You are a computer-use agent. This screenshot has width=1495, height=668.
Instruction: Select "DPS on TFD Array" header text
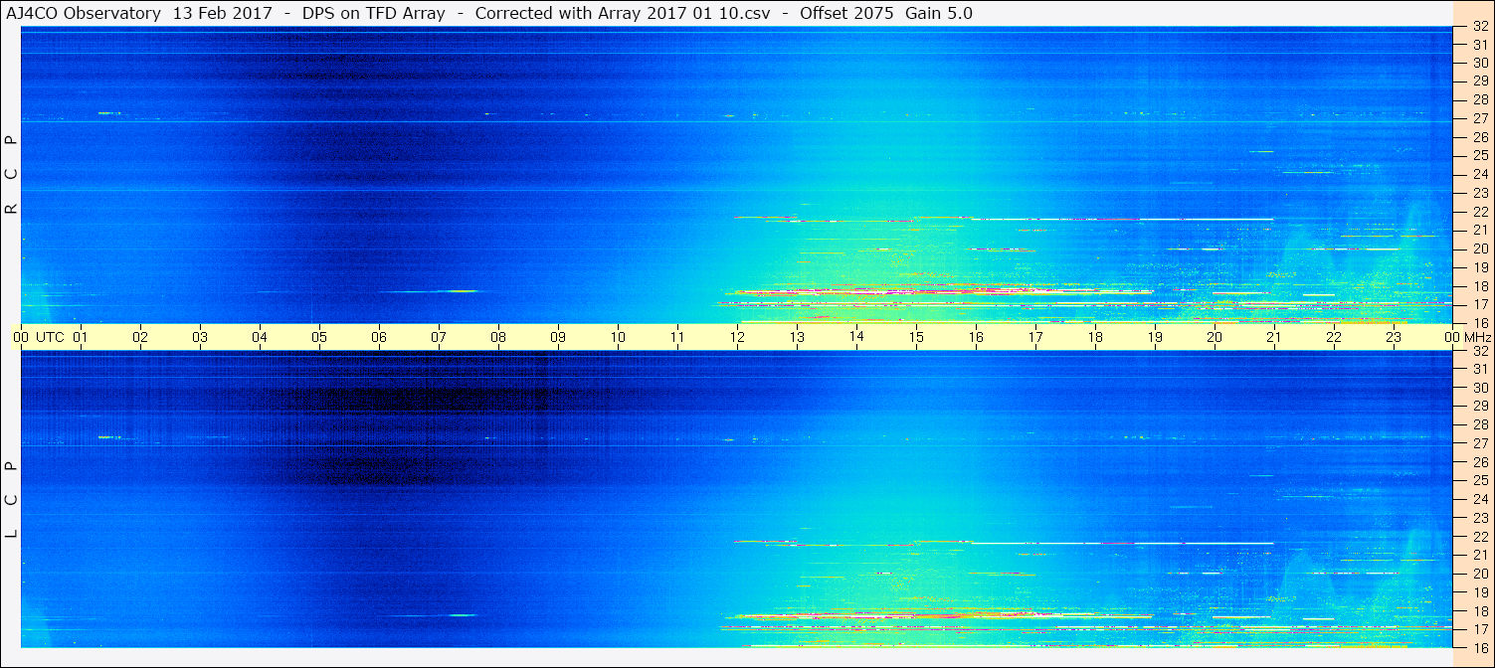pos(373,14)
